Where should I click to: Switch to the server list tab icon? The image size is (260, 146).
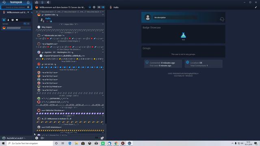[x=4, y=20]
